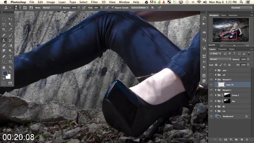Screen dimensions: 254x143
Task: Select the Dodge tool
Action: [10, 51]
